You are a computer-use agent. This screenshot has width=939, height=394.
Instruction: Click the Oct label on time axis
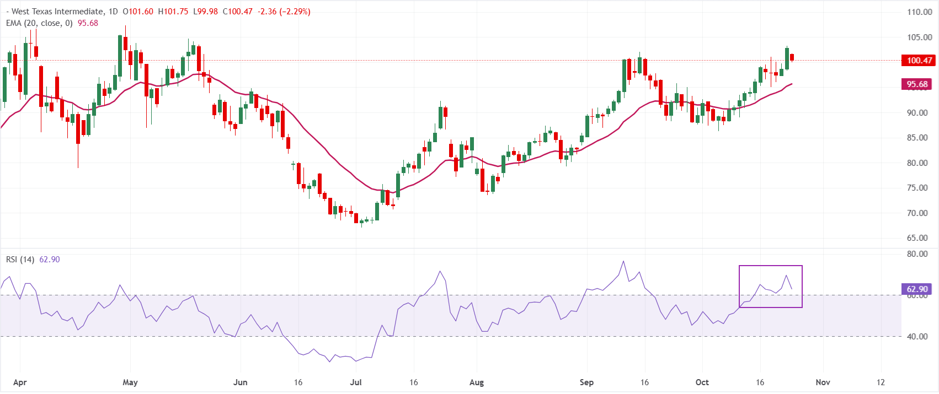702,382
